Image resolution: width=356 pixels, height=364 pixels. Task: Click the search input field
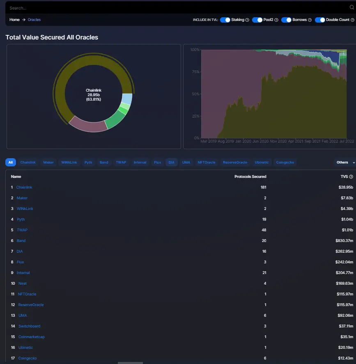(x=177, y=8)
